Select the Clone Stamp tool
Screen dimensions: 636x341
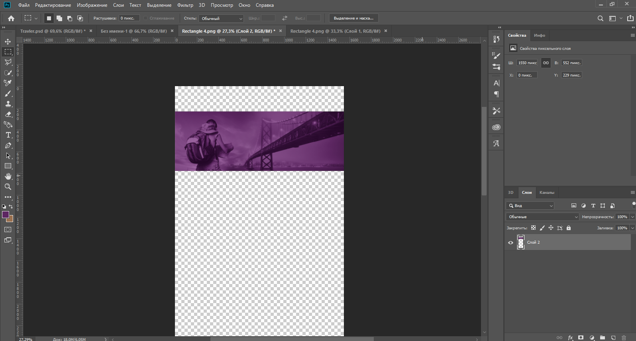(8, 104)
